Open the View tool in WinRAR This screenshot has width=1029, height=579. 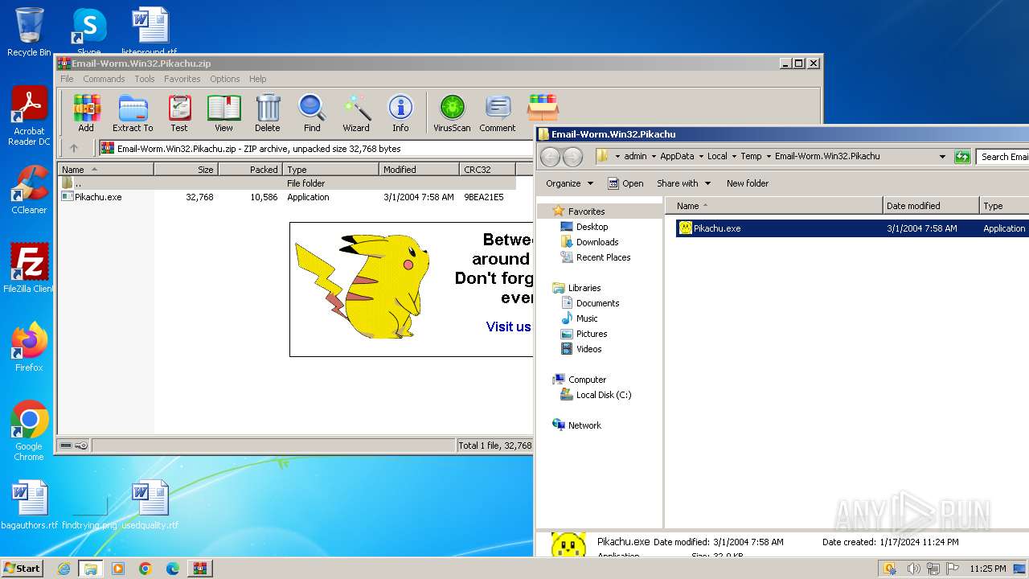pos(223,113)
